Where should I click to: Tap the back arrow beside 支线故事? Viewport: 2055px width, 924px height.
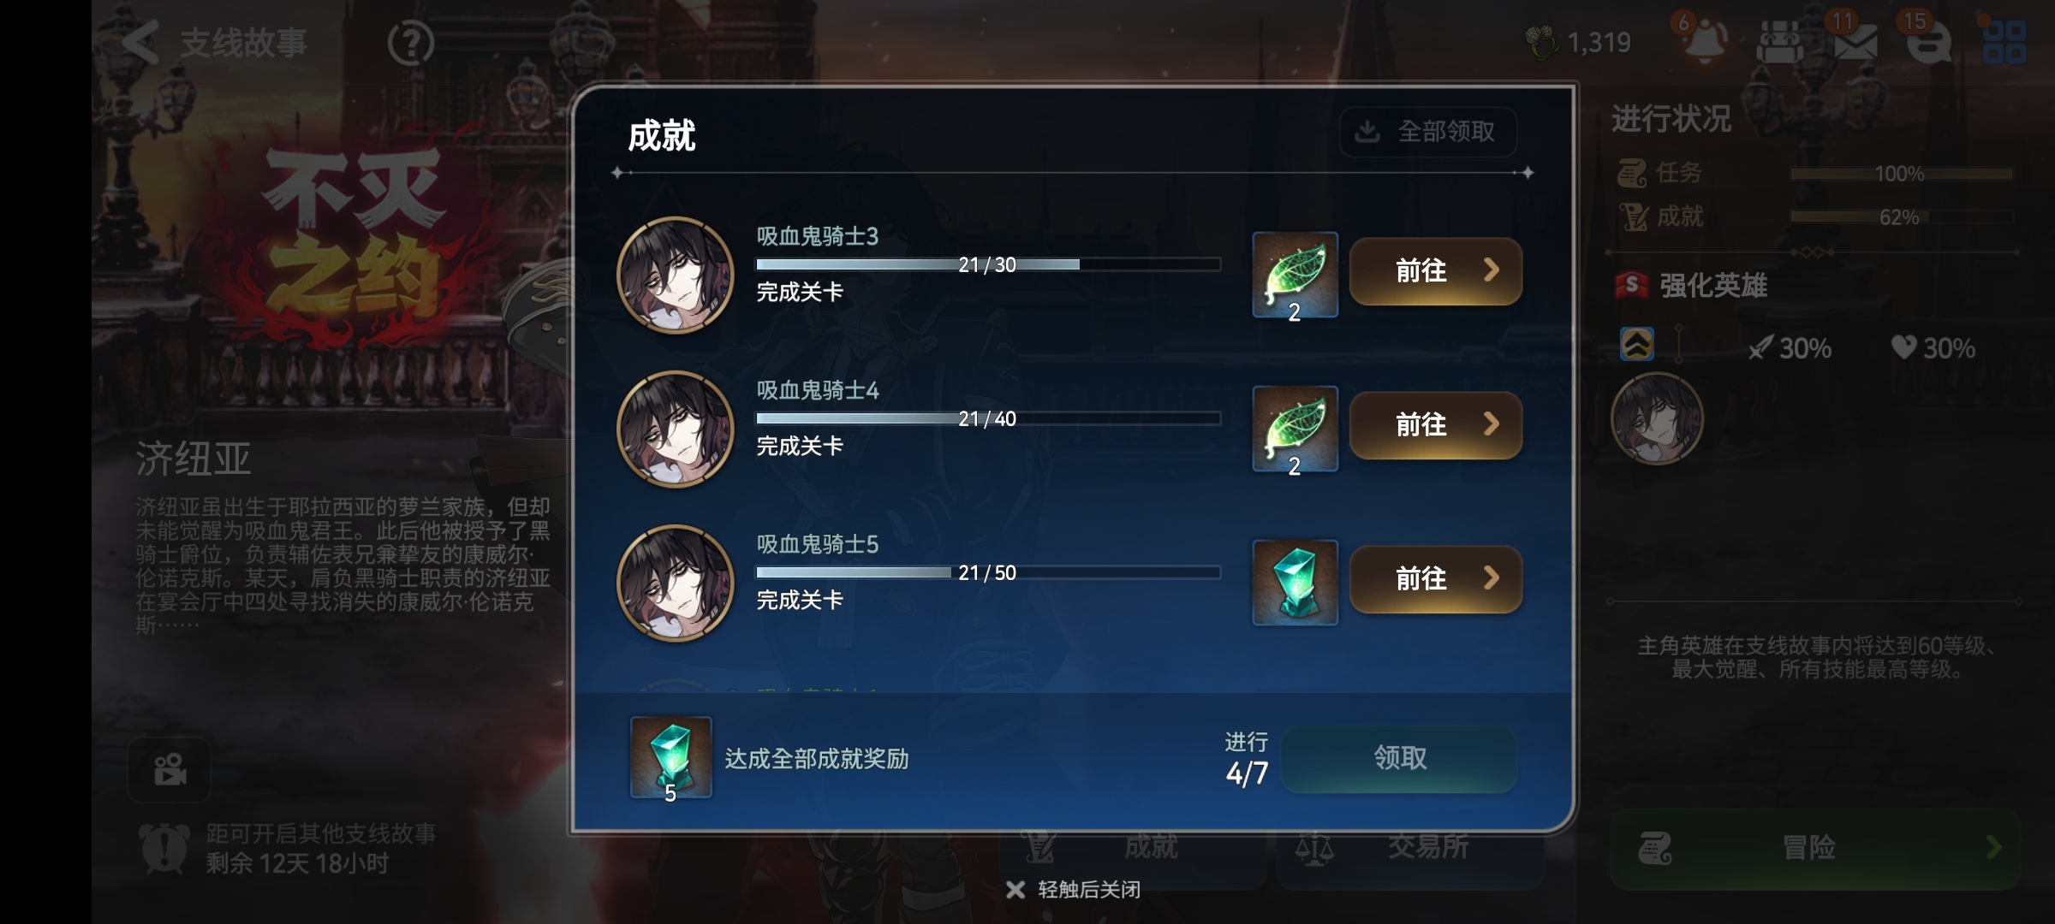click(x=141, y=42)
